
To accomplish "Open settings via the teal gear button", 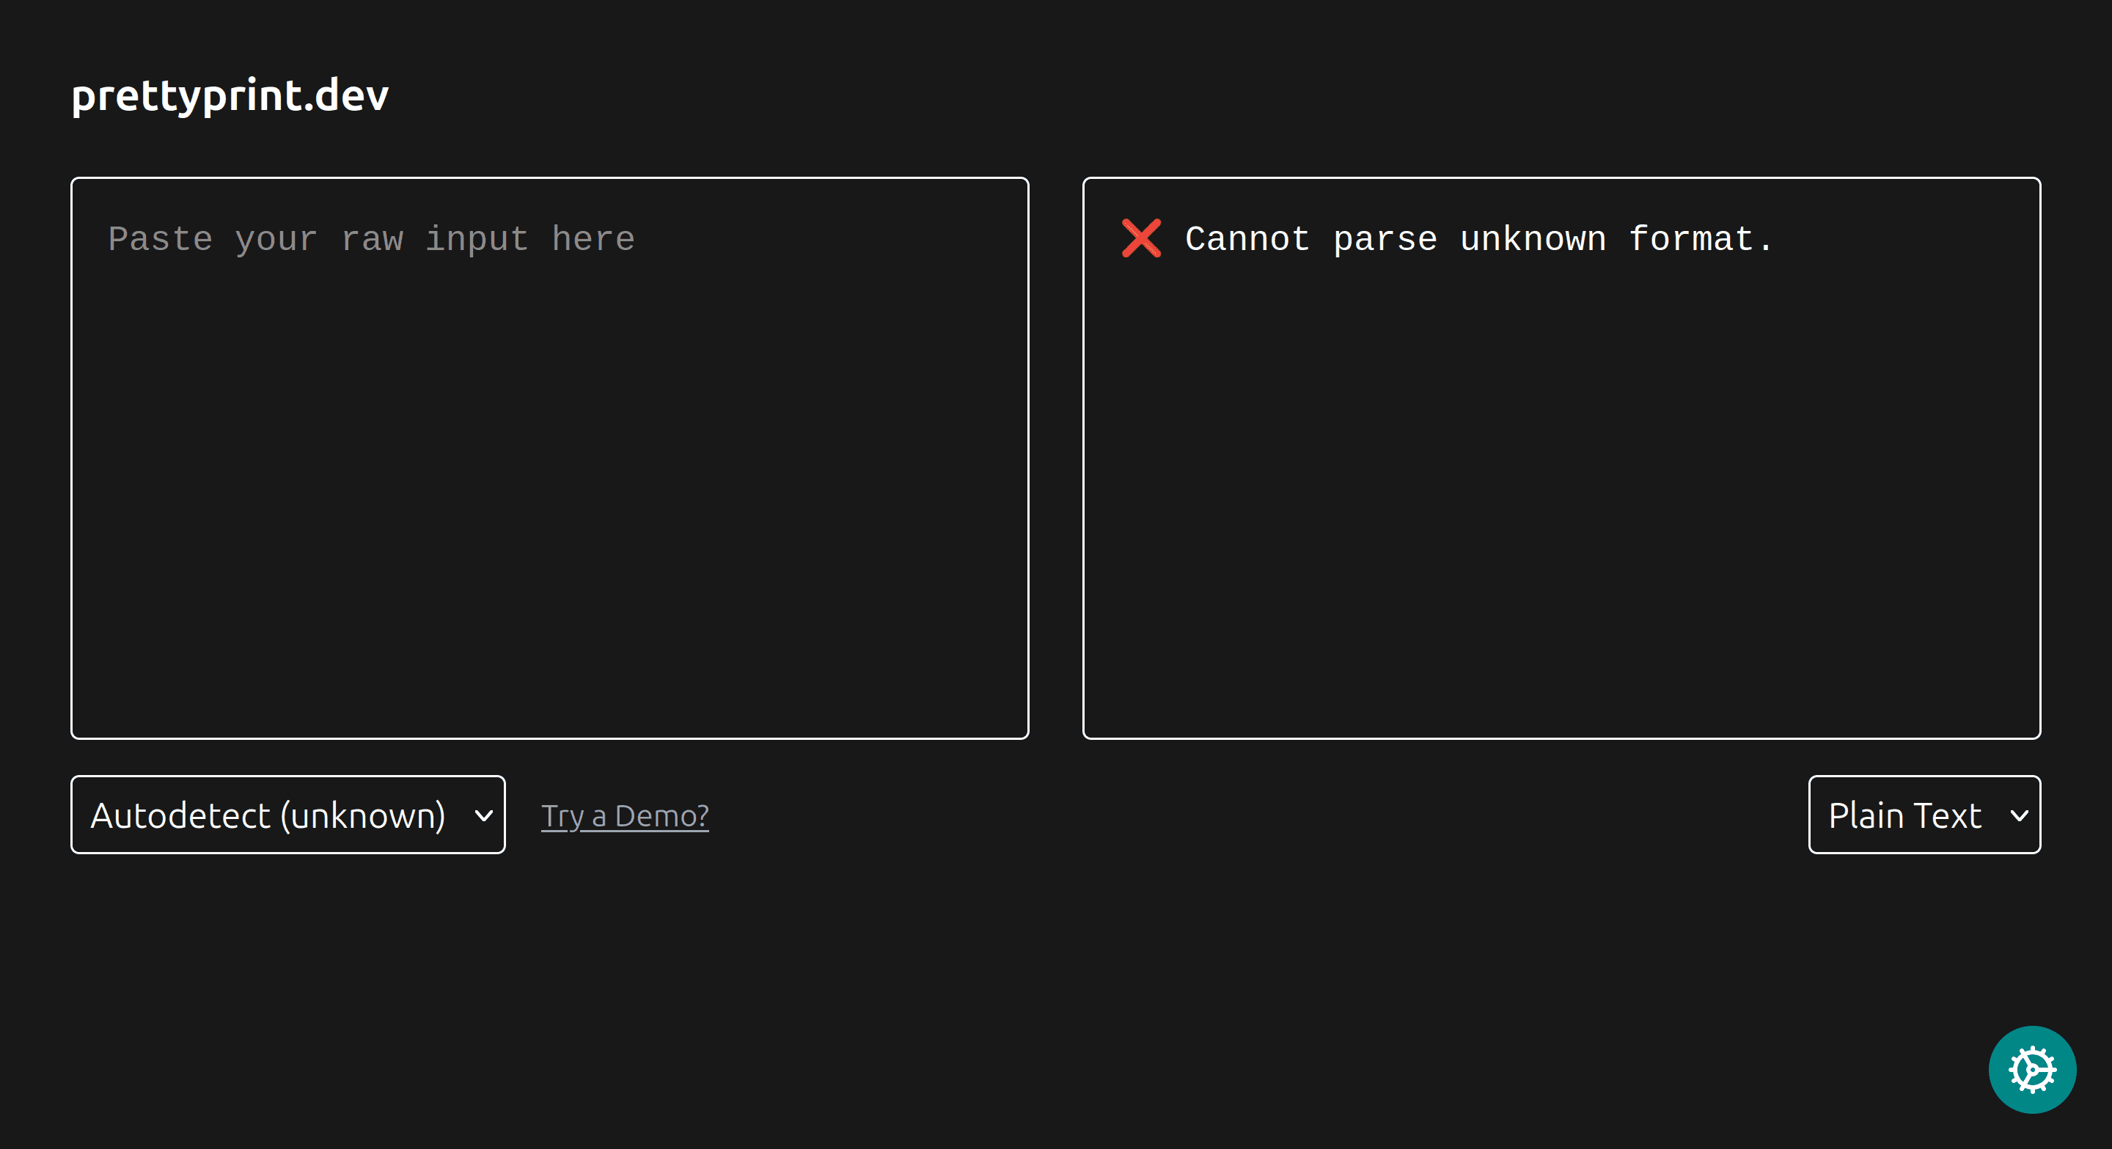I will [x=2031, y=1068].
